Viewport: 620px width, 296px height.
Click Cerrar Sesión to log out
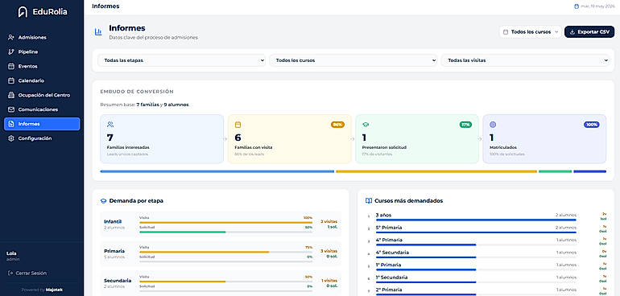27,273
